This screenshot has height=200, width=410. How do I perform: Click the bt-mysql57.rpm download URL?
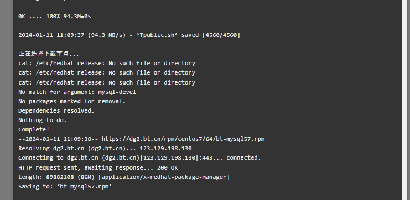coord(183,139)
